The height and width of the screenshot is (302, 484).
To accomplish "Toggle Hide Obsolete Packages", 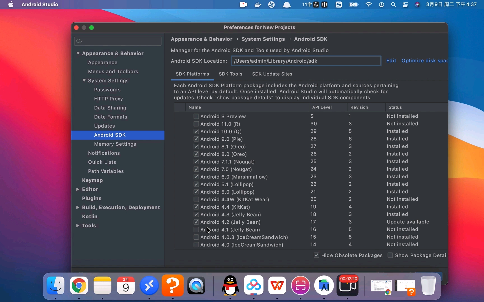I will coord(316,255).
